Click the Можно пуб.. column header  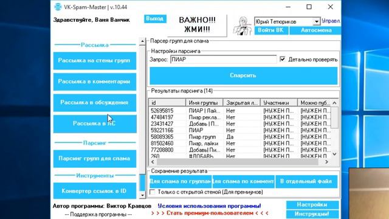coord(314,103)
